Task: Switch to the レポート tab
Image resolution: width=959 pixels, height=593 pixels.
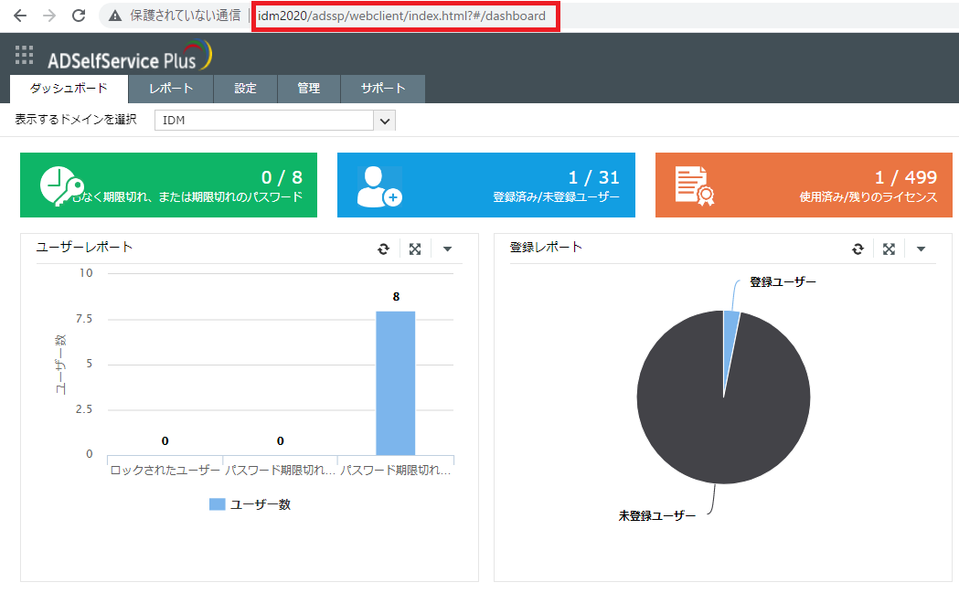Action: pyautogui.click(x=171, y=89)
